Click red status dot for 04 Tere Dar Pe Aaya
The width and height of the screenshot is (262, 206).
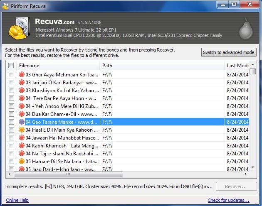(x=22, y=98)
